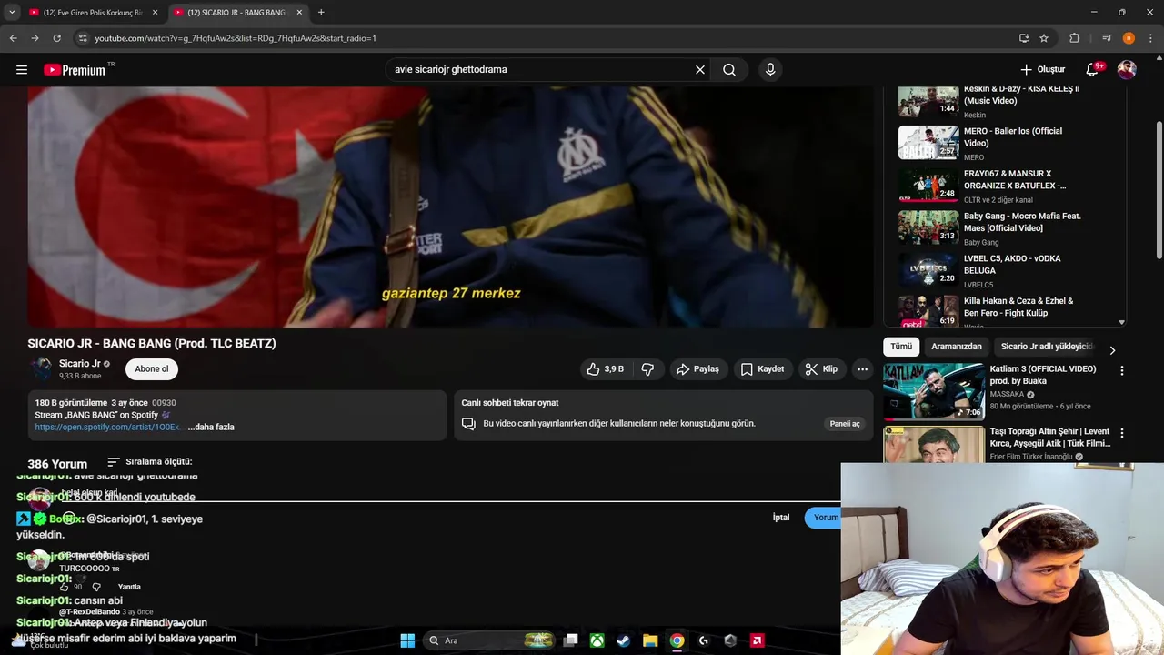The width and height of the screenshot is (1164, 655).
Task: Like the video showing 3,9 B
Action: [606, 368]
